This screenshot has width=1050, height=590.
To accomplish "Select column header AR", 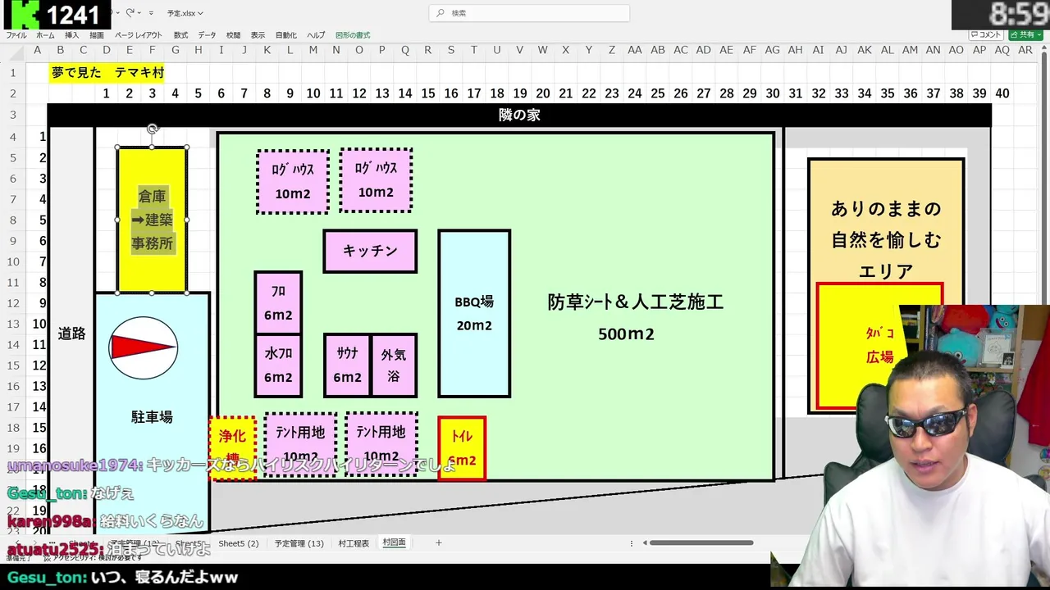I will point(1025,50).
